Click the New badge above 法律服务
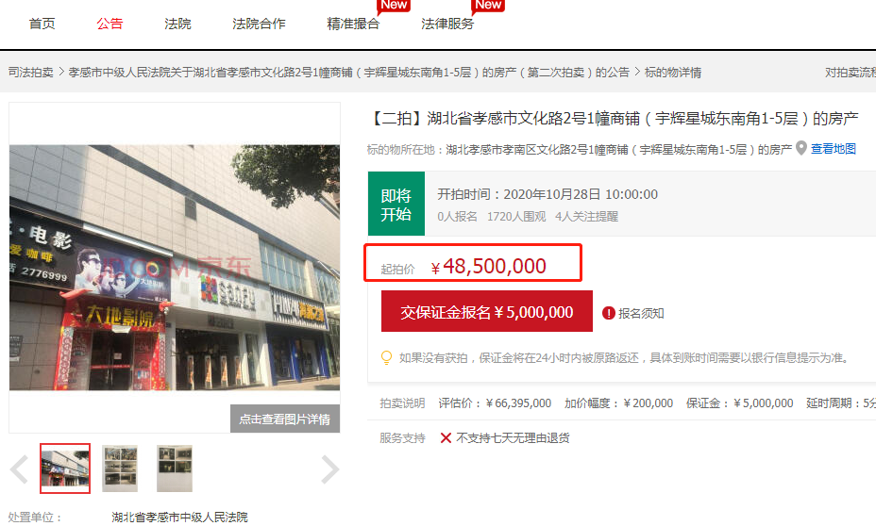The height and width of the screenshot is (526, 876). (488, 5)
